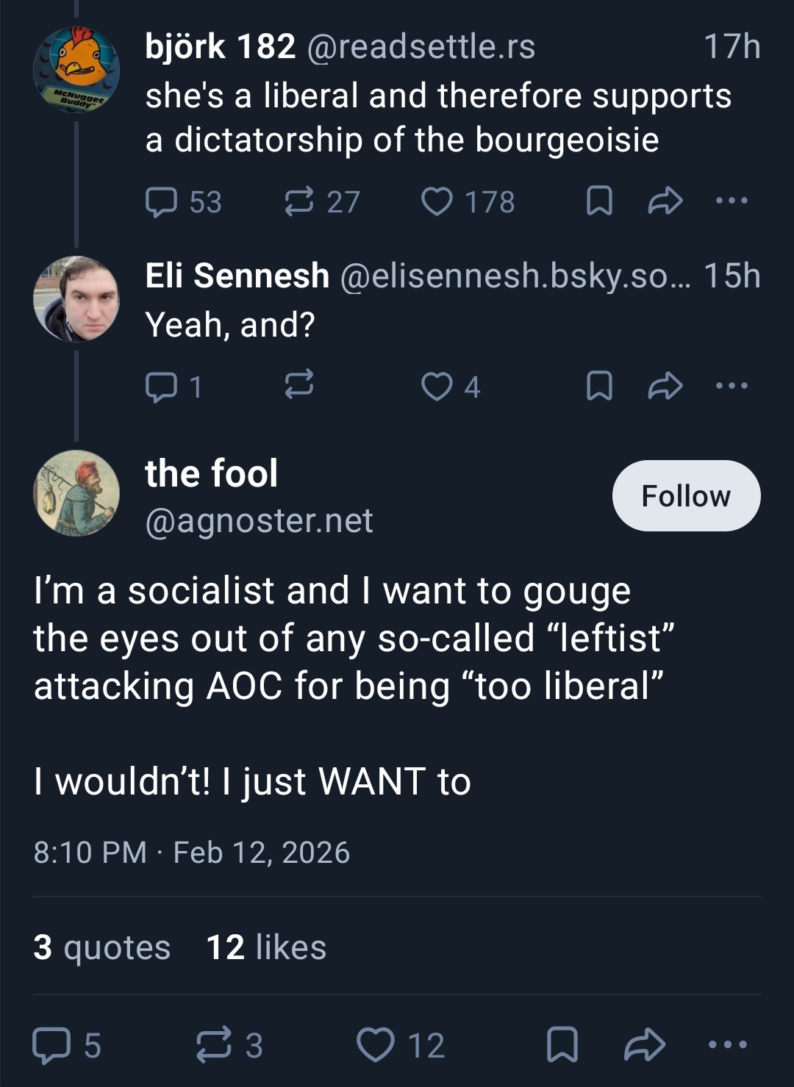The width and height of the screenshot is (794, 1087).
Task: Reply to the fool's main post
Action: pyautogui.click(x=50, y=1045)
